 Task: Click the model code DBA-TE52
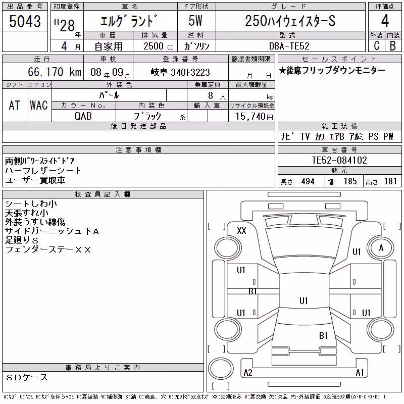(x=289, y=46)
